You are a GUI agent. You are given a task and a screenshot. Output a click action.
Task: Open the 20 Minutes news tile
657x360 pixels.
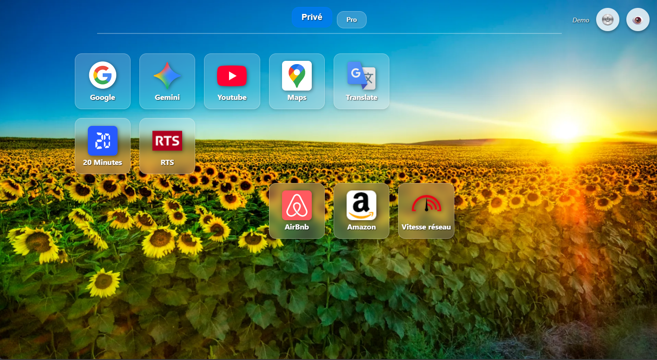[x=103, y=146]
